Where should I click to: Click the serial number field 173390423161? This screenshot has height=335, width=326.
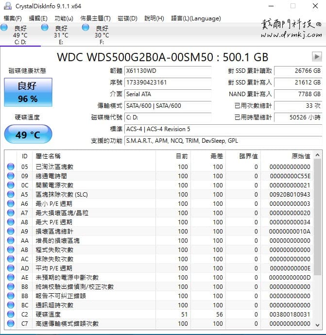(168, 82)
